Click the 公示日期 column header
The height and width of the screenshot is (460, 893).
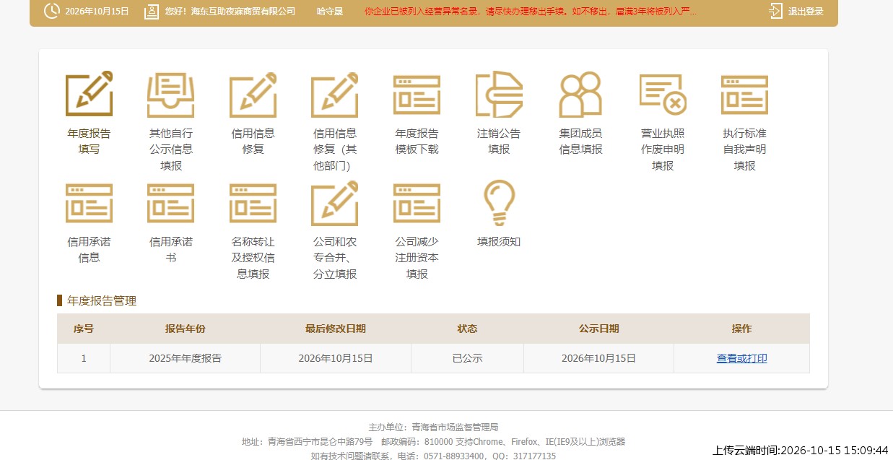point(598,329)
